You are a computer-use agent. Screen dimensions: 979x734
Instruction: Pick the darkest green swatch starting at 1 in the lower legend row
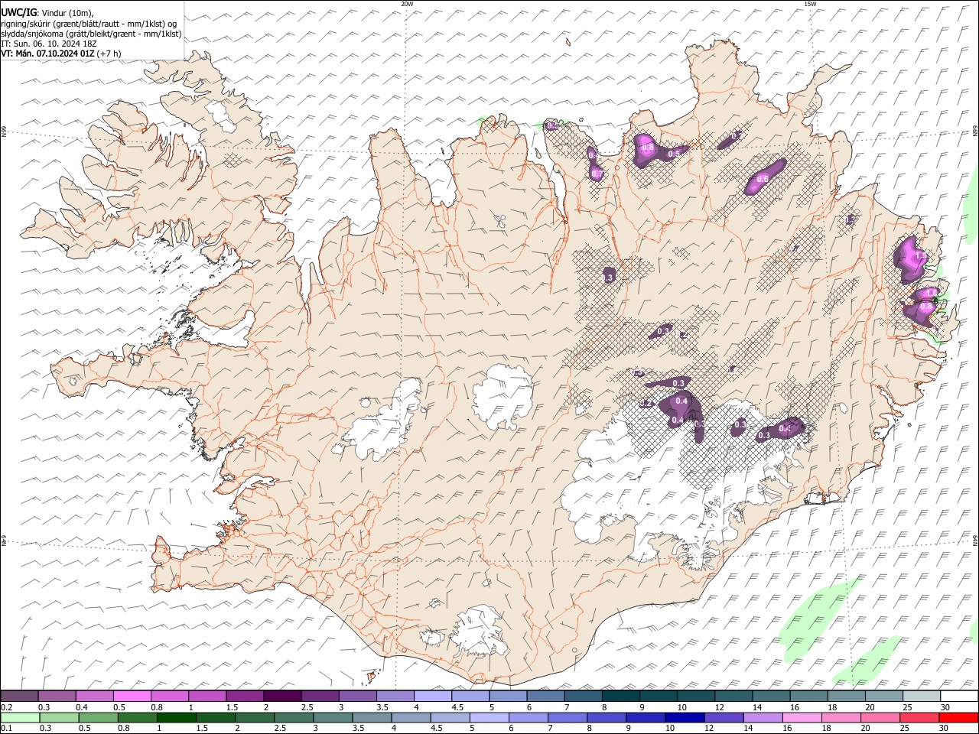click(177, 717)
